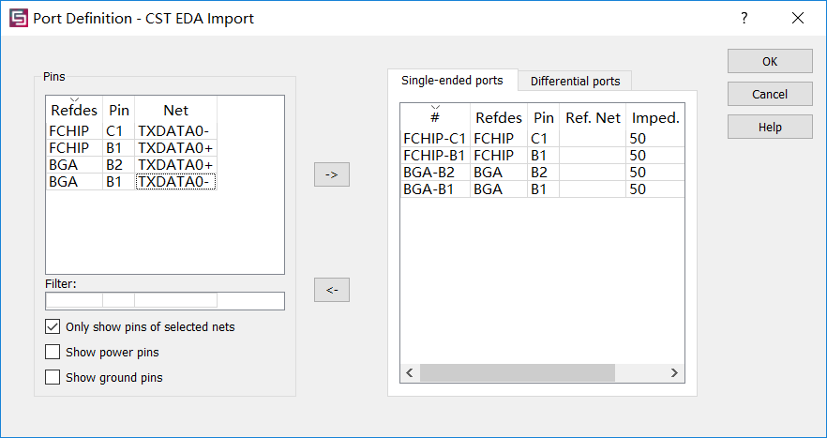Enable Show ground pins checkbox
The width and height of the screenshot is (827, 438).
(53, 377)
